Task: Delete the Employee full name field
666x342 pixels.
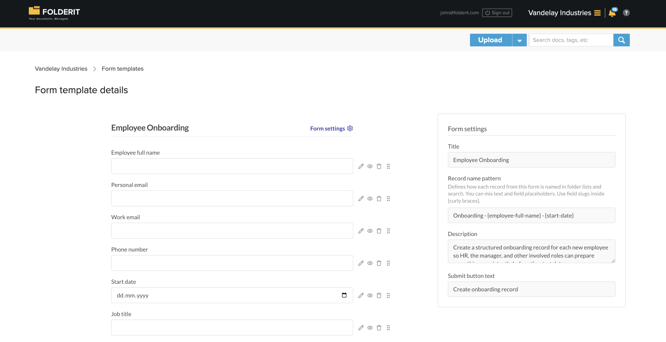Action: [379, 166]
